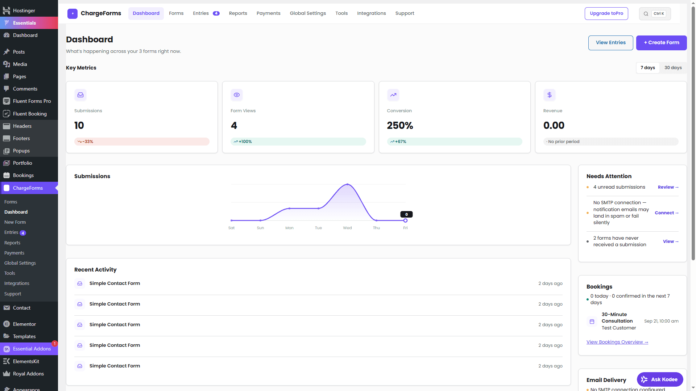Image resolution: width=696 pixels, height=391 pixels.
Task: Open Footers in WordPress sidebar
Action: 29,138
